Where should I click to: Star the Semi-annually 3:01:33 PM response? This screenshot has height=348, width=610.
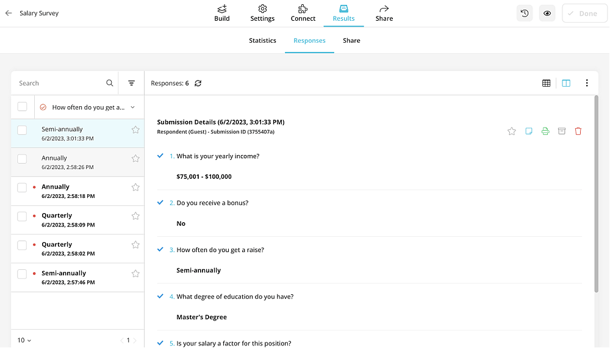tap(135, 129)
